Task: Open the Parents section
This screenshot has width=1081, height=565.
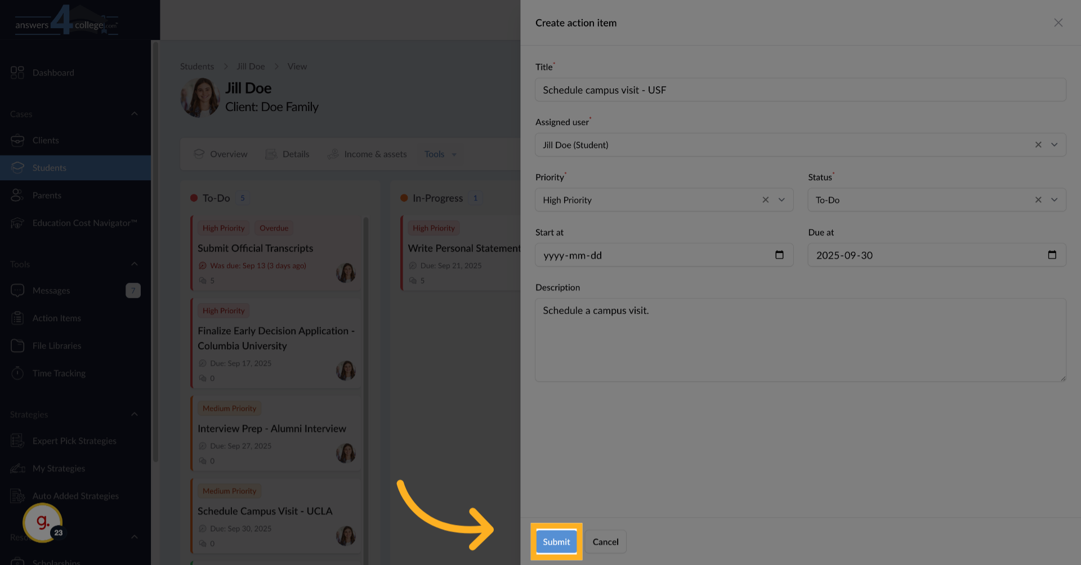Action: point(47,195)
